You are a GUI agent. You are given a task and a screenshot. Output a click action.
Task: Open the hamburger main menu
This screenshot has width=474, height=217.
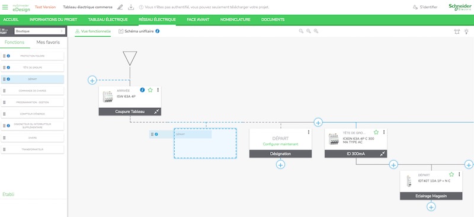[x=5, y=7]
